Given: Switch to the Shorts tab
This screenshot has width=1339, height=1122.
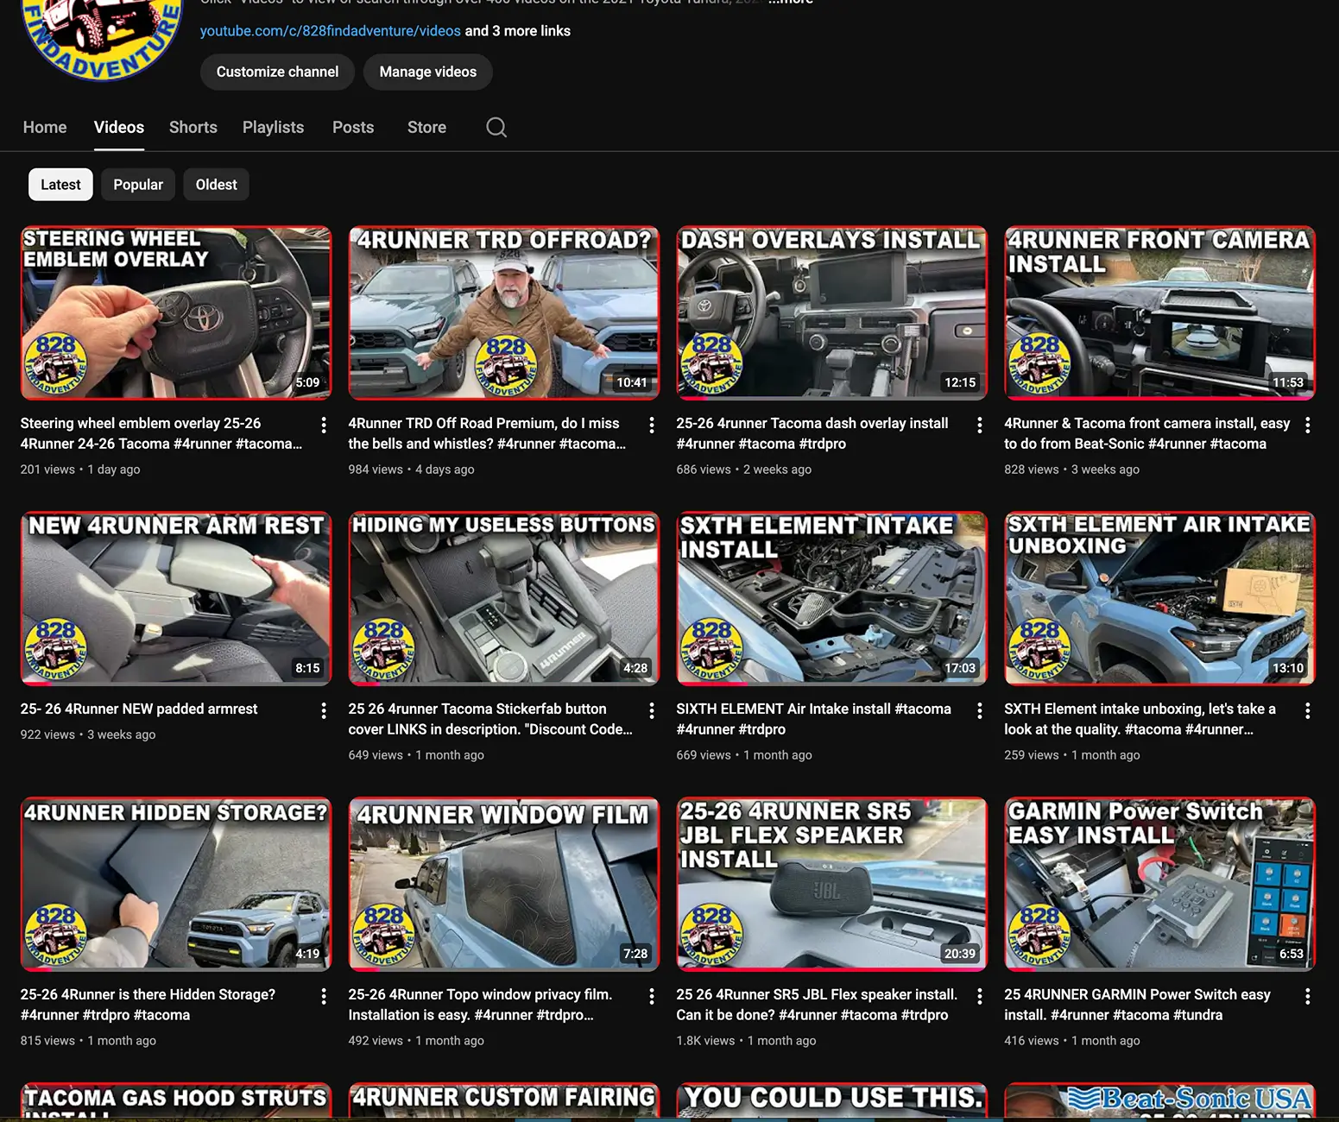Looking at the screenshot, I should coord(193,127).
